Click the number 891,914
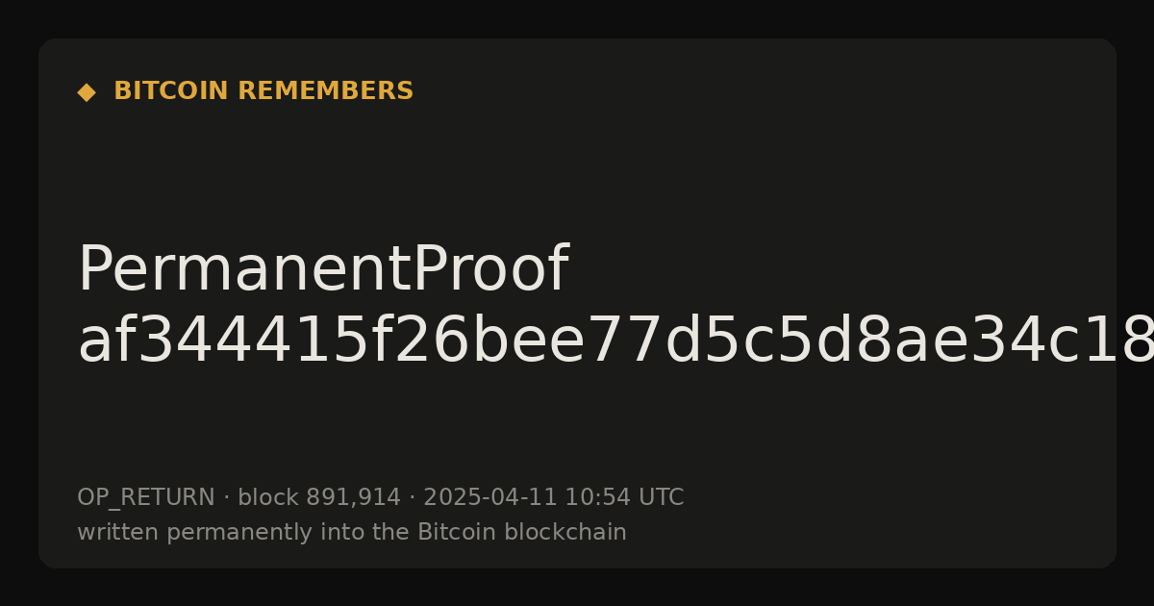 pos(353,498)
